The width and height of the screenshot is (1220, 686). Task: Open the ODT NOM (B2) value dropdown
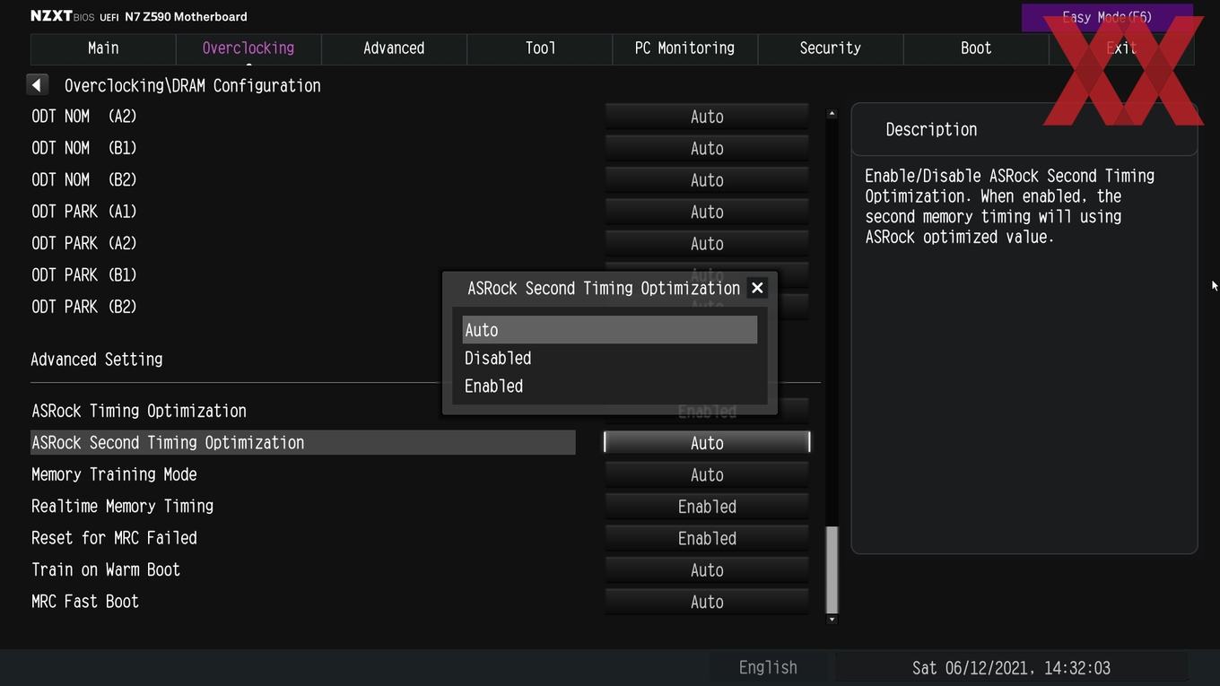707,180
